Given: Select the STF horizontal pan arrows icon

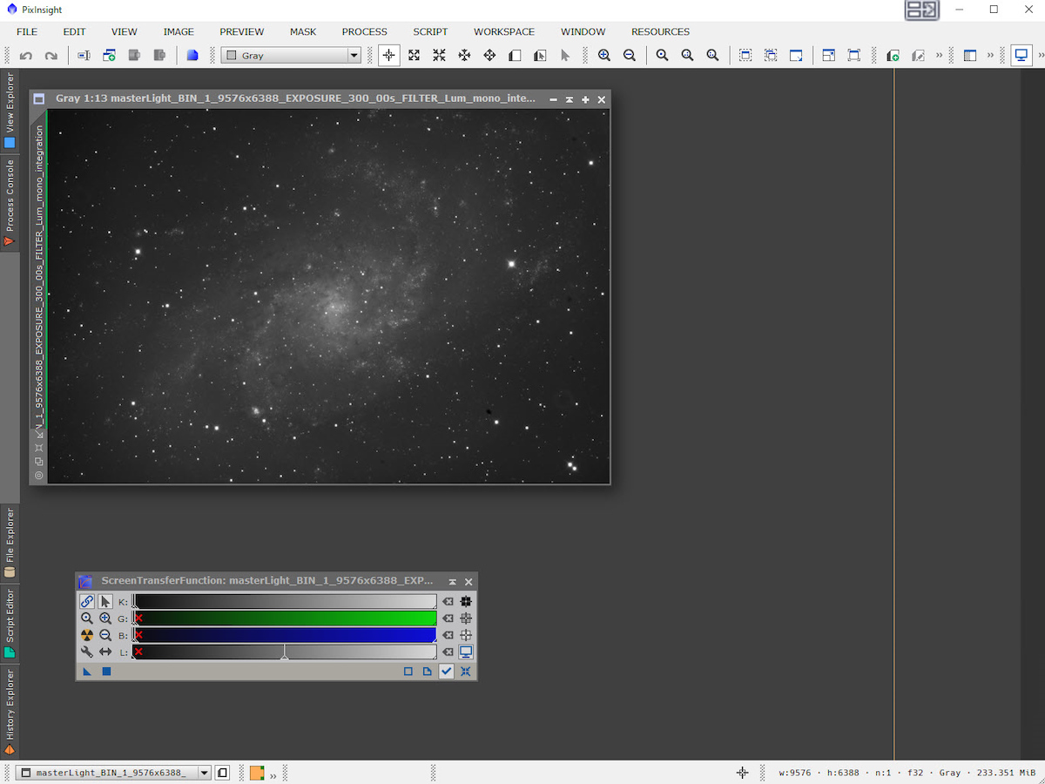Looking at the screenshot, I should [105, 652].
